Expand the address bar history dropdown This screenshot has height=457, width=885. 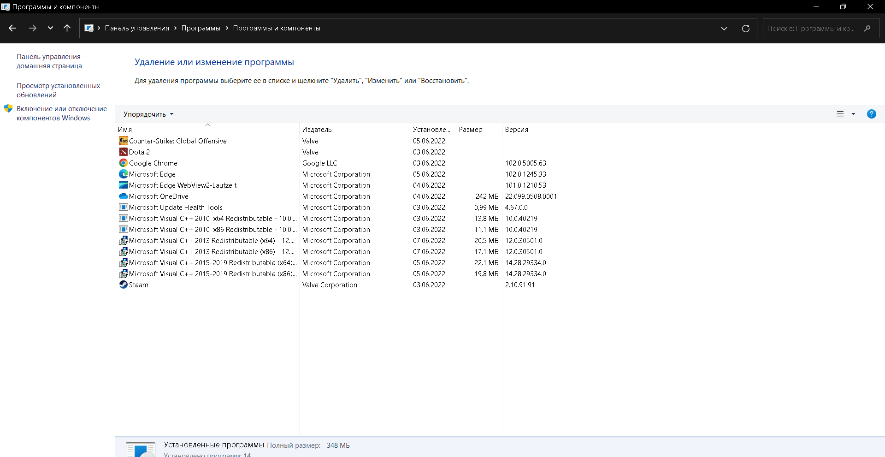pos(724,28)
